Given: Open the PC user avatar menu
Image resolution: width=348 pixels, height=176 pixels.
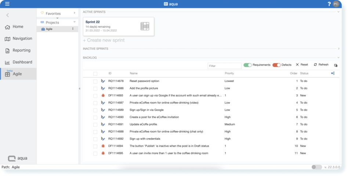Looking at the screenshot, I should pyautogui.click(x=336, y=4).
